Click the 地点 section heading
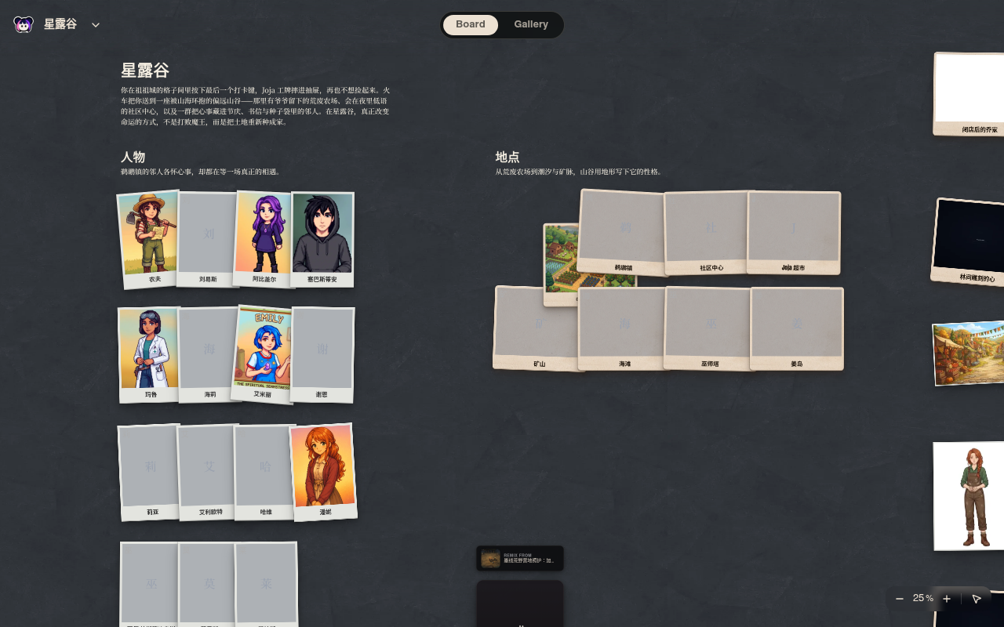Viewport: 1004px width, 627px height. pos(507,157)
